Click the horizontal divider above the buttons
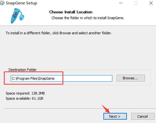The width and height of the screenshot is (156, 123). pos(77,109)
